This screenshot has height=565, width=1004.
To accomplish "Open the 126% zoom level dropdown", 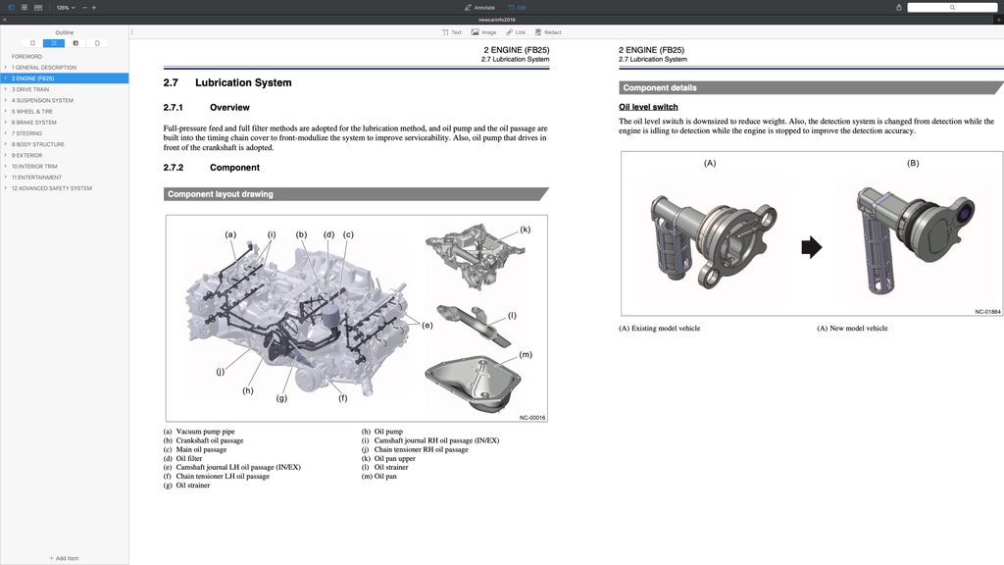I will [x=65, y=7].
